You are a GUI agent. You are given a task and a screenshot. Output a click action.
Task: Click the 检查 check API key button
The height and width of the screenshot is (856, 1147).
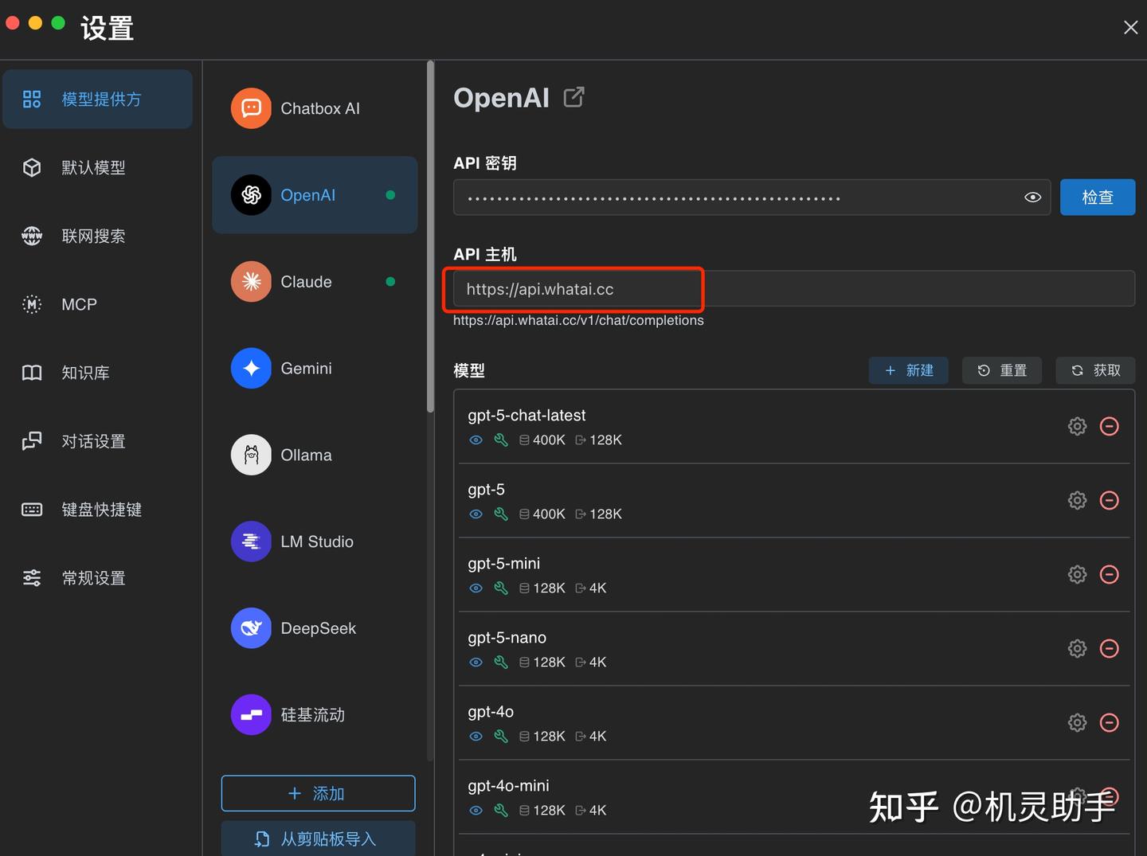[x=1097, y=197]
